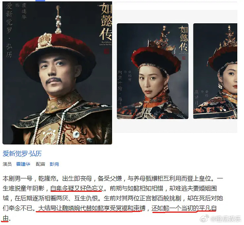Image resolution: width=244 pixels, height=225 pixels.
Task: Click the Weibo logo in watermark
Action: click(204, 219)
